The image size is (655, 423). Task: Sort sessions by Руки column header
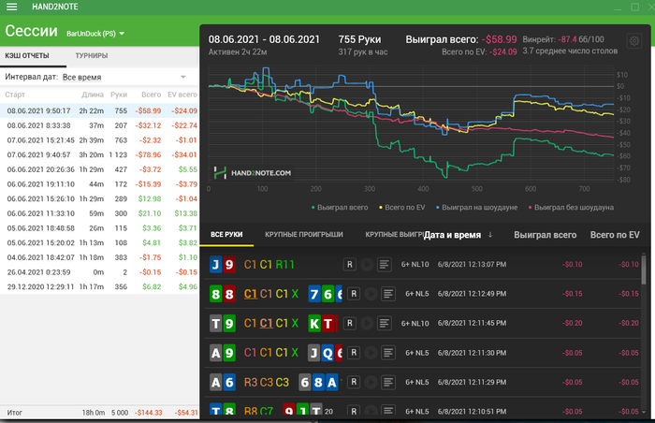point(119,95)
